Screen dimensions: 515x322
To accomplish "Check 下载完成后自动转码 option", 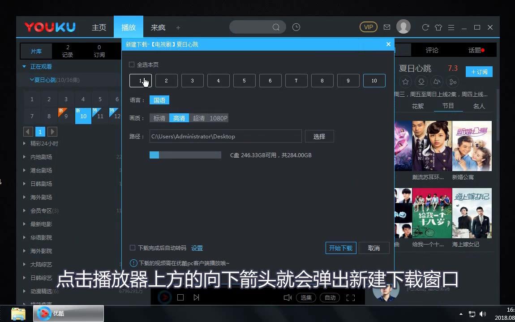I will [133, 248].
